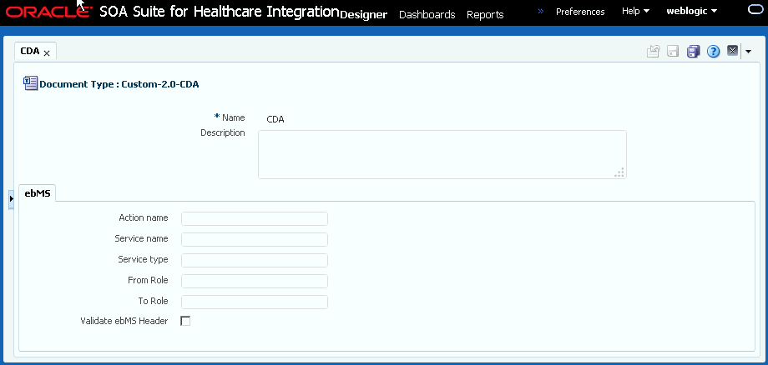Image resolution: width=768 pixels, height=365 pixels.
Task: Open the Reports page
Action: [485, 15]
